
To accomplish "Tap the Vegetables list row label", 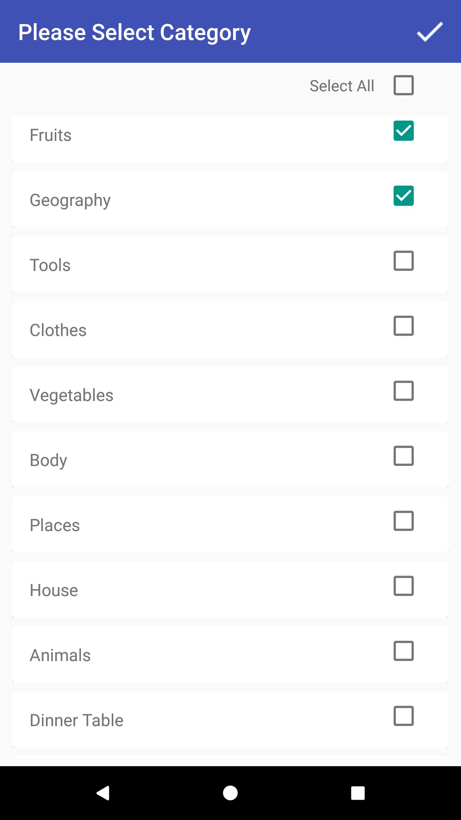I will (x=71, y=395).
